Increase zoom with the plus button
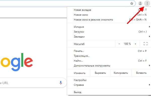 pos(135,44)
